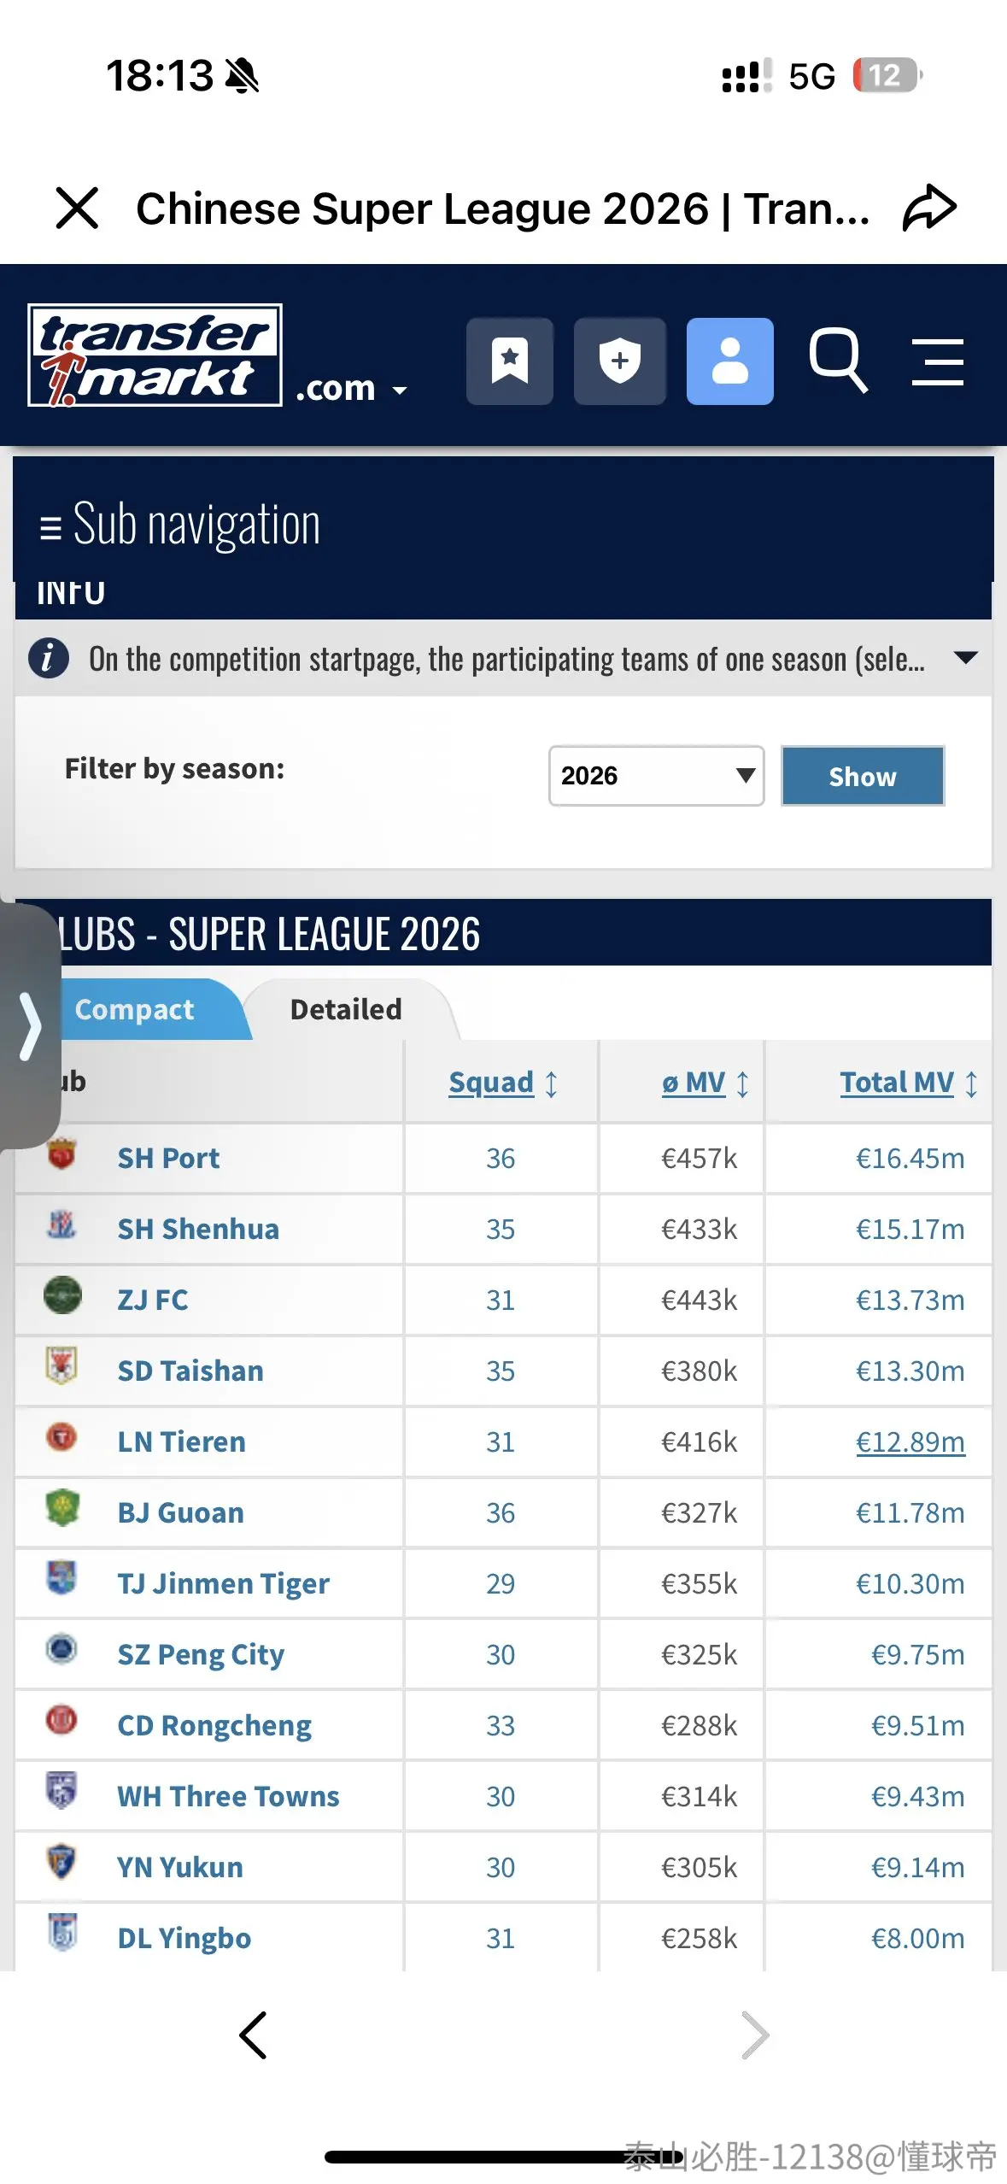Tap the SH Port club crest

tap(61, 1154)
